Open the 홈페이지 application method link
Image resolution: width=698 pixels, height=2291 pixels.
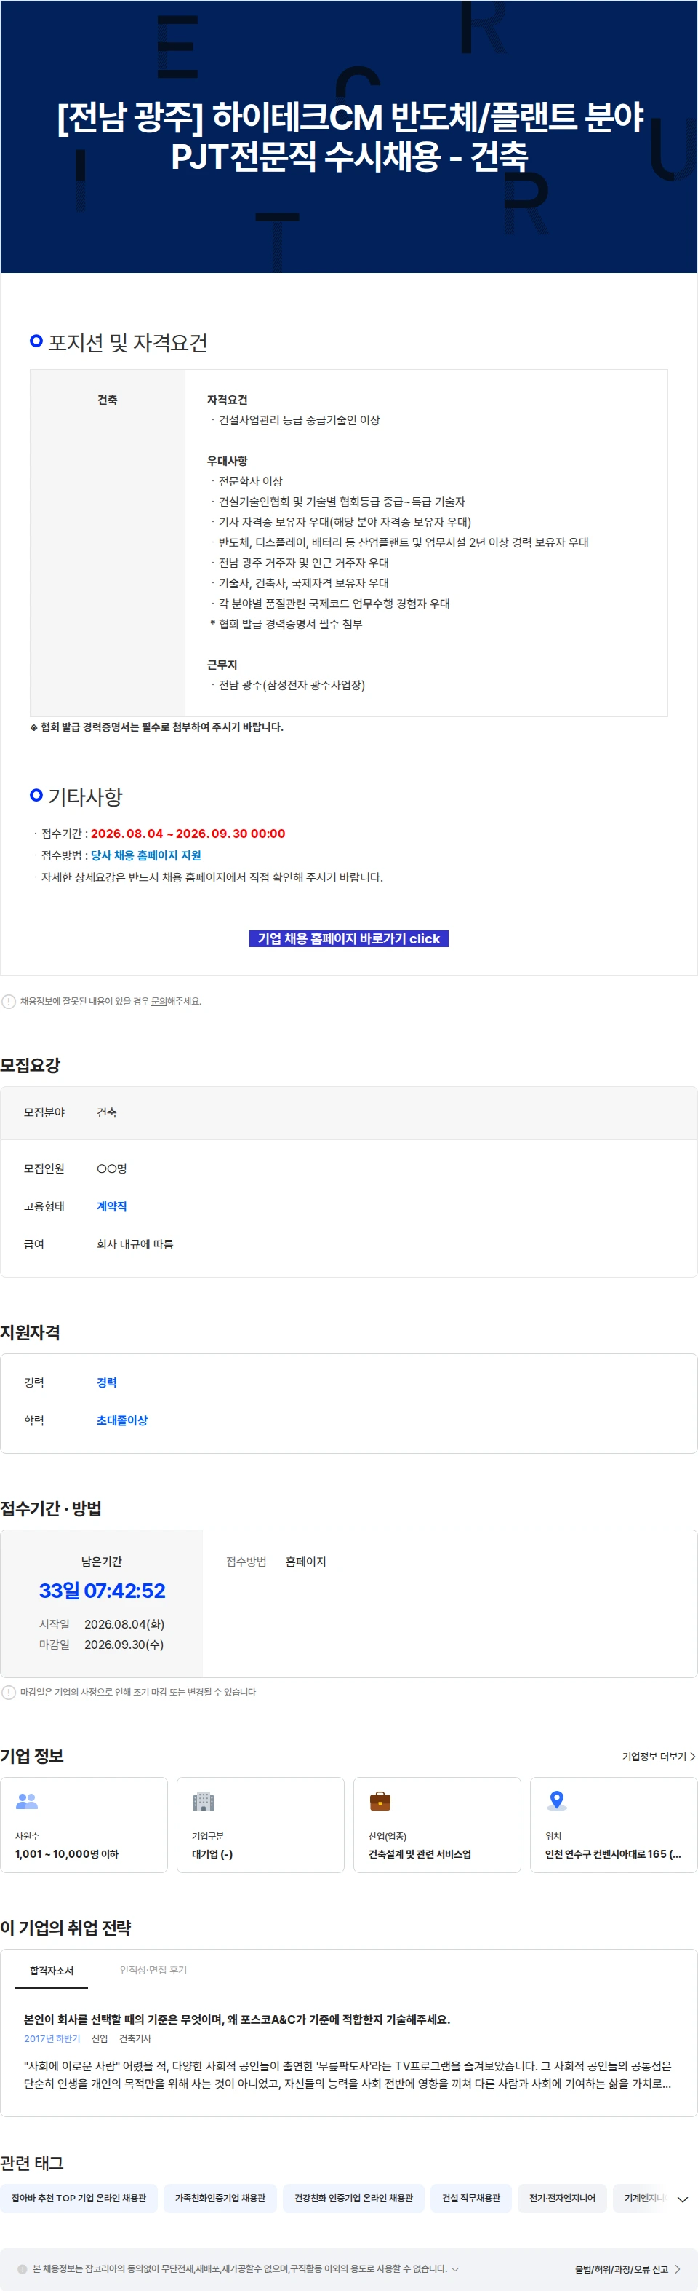coord(305,1562)
